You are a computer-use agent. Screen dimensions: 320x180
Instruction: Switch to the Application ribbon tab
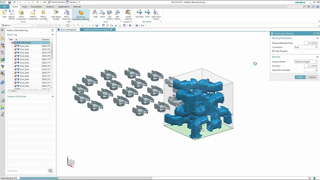pos(64,7)
